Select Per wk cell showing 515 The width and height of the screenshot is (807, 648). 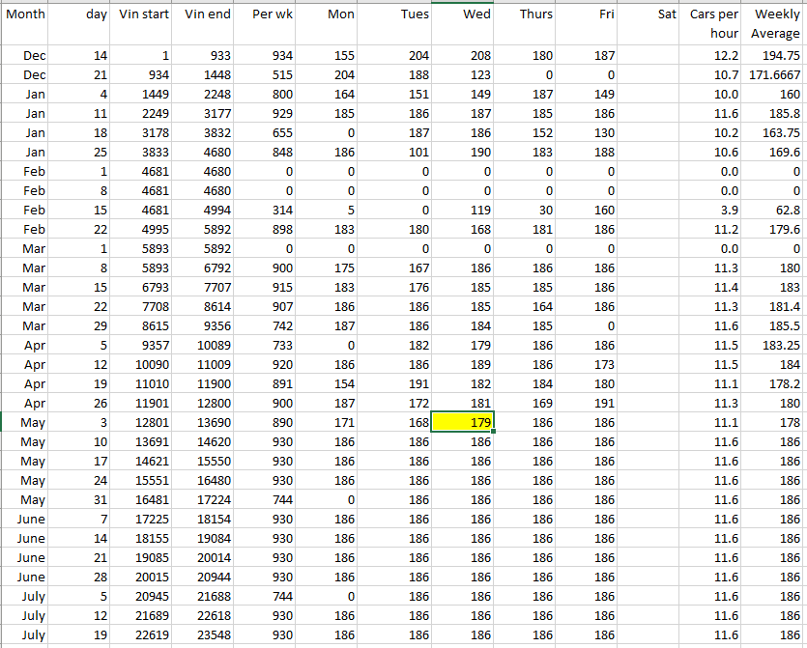pos(267,74)
